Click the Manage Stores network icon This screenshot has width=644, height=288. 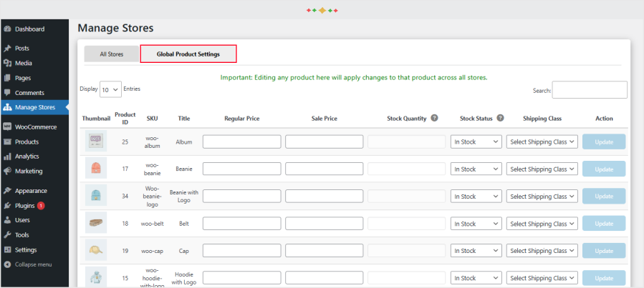pyautogui.click(x=7, y=107)
